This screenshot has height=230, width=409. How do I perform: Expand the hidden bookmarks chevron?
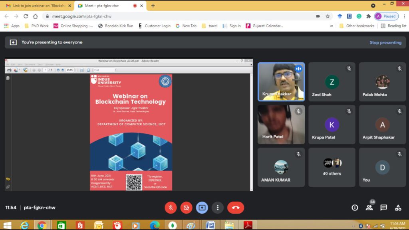pyautogui.click(x=332, y=26)
